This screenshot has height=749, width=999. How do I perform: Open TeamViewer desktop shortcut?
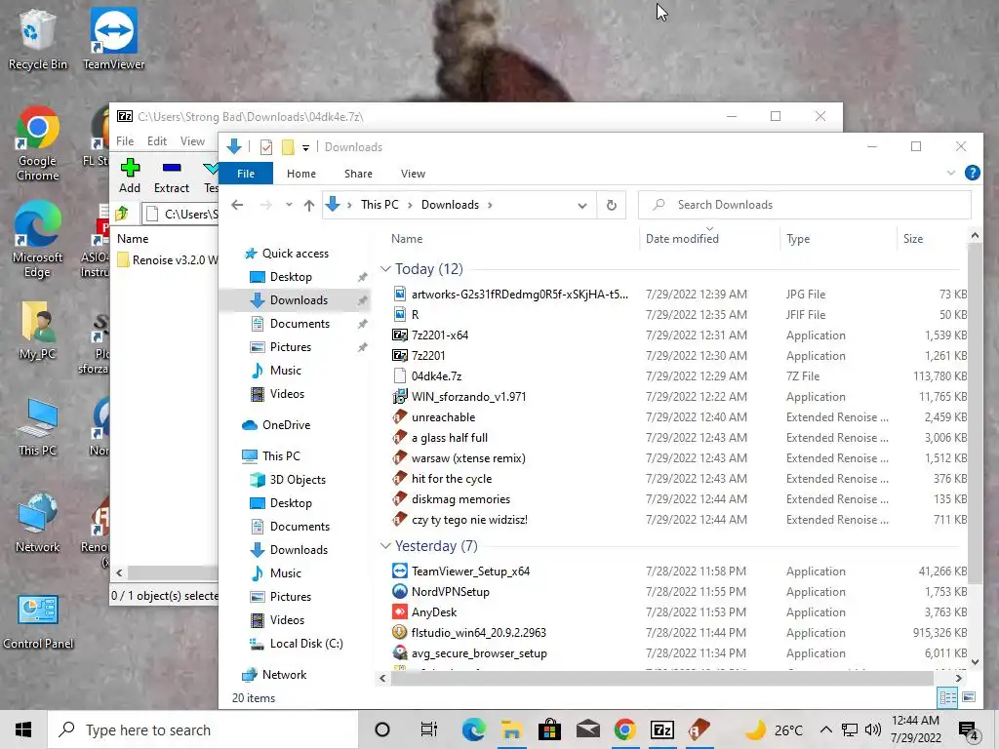tap(113, 38)
